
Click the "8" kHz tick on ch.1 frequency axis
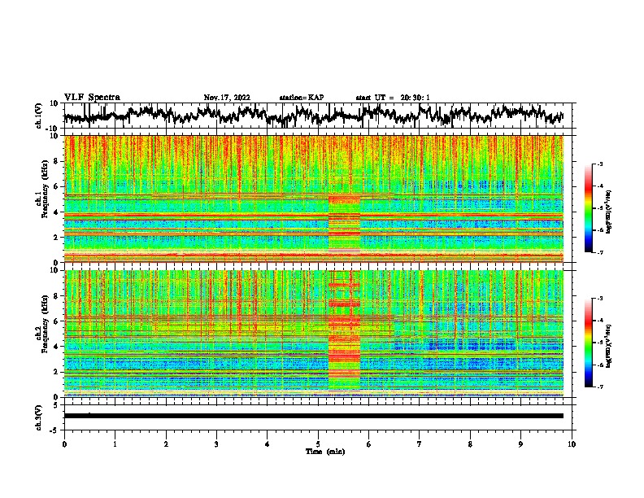[56, 161]
